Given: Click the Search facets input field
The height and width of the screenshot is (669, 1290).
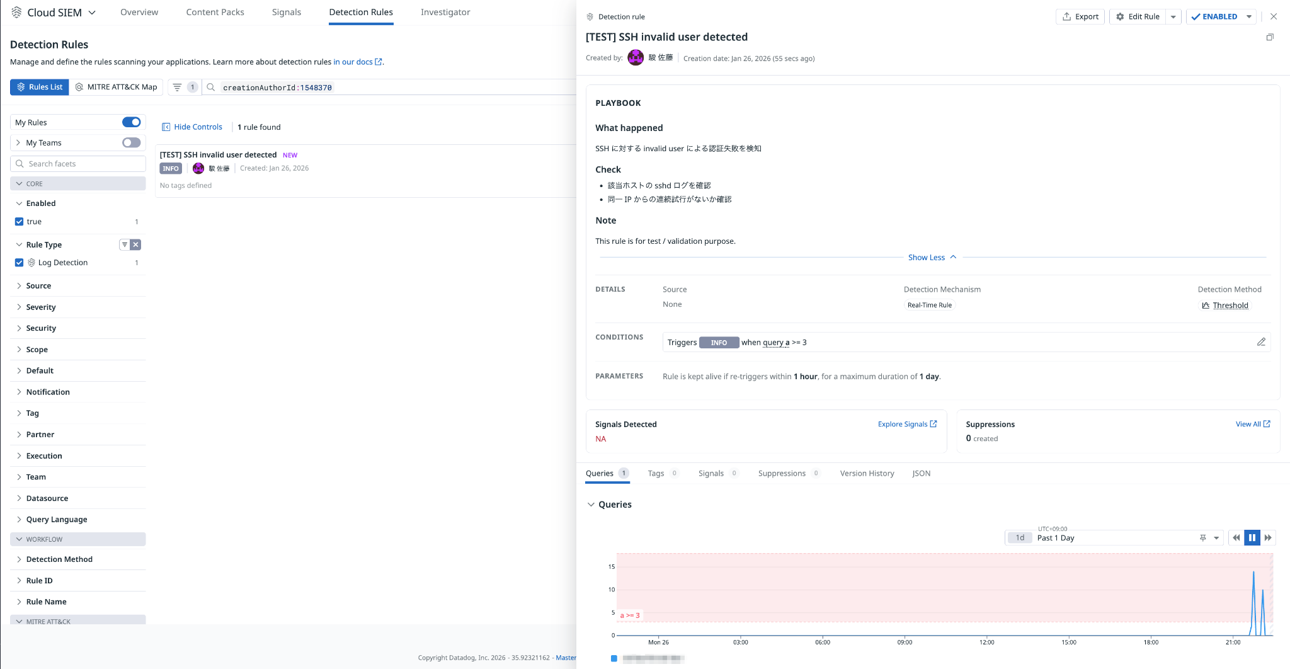Looking at the screenshot, I should 78,164.
